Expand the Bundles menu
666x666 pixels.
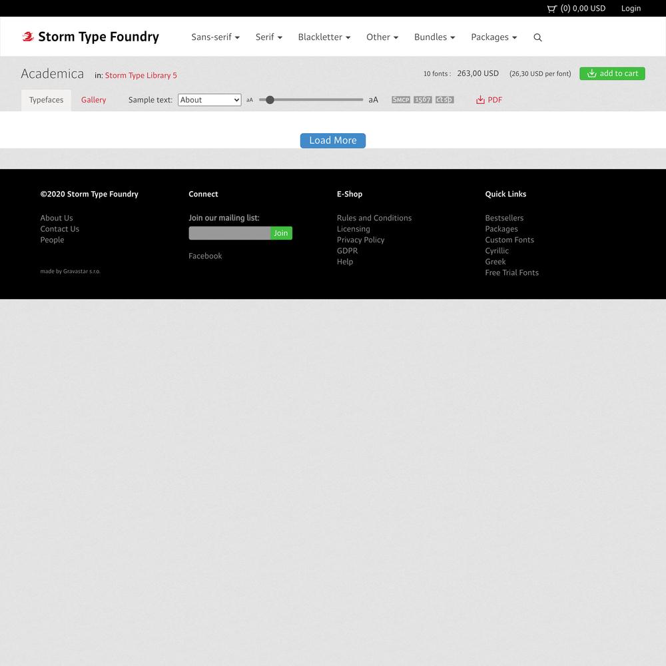click(434, 37)
